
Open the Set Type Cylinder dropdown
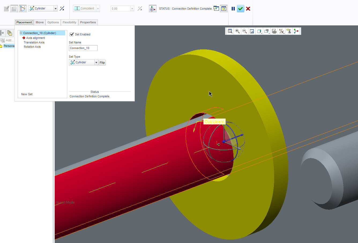tap(96, 62)
